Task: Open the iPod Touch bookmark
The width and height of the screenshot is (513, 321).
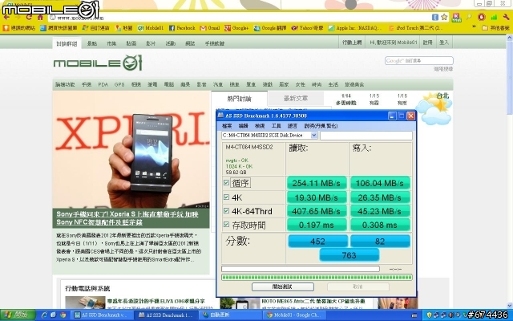Action: tap(415, 28)
